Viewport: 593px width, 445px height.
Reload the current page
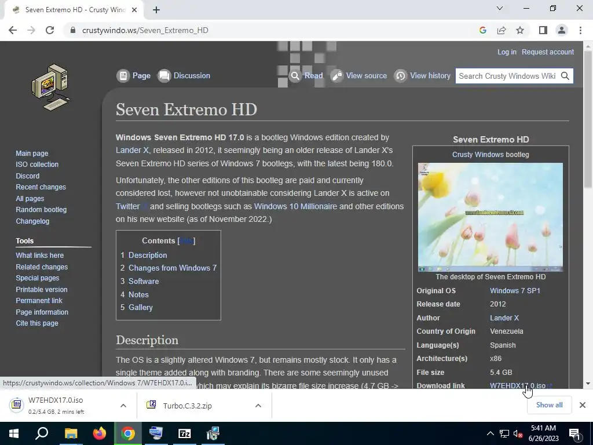pyautogui.click(x=50, y=30)
